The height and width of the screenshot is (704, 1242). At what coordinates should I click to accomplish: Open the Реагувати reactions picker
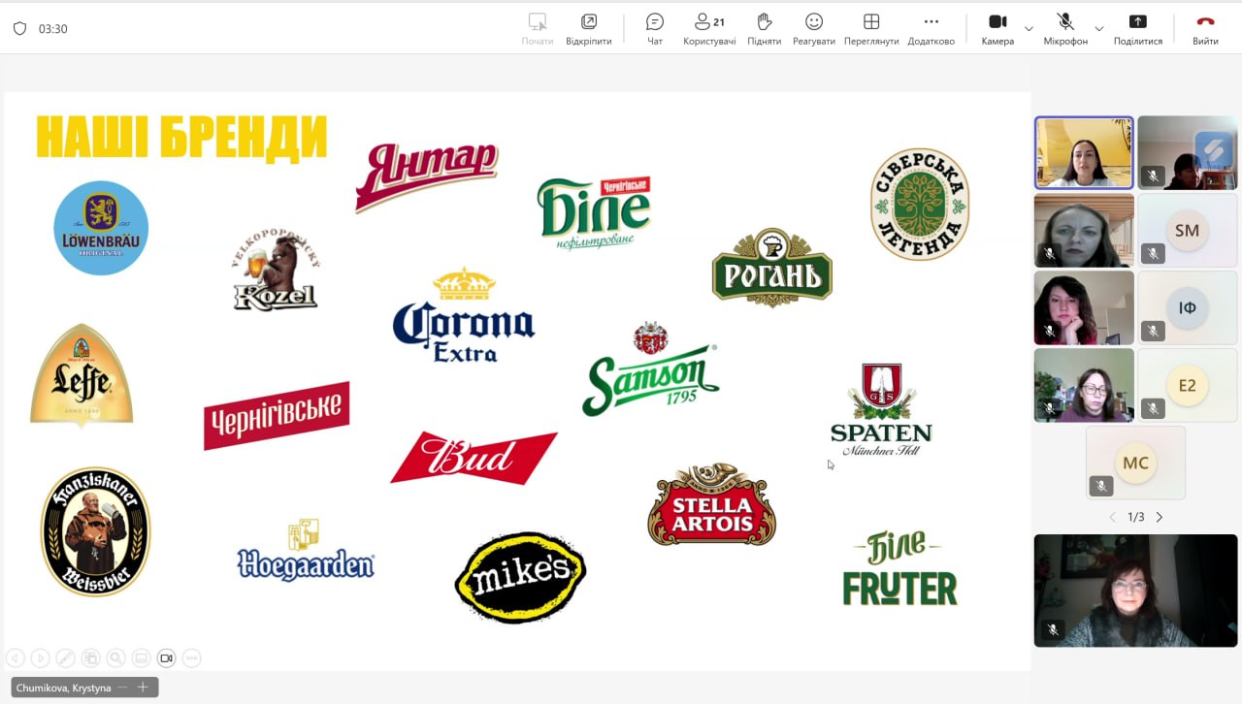tap(813, 28)
